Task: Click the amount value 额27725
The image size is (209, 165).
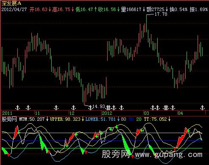Action: [x=155, y=9]
